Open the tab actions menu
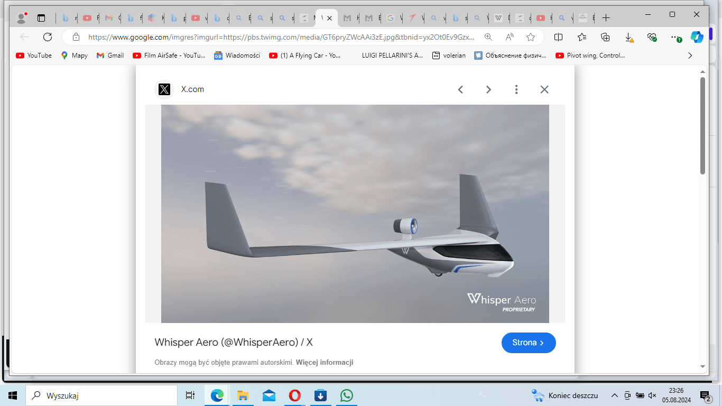The image size is (722, 406). tap(41, 18)
